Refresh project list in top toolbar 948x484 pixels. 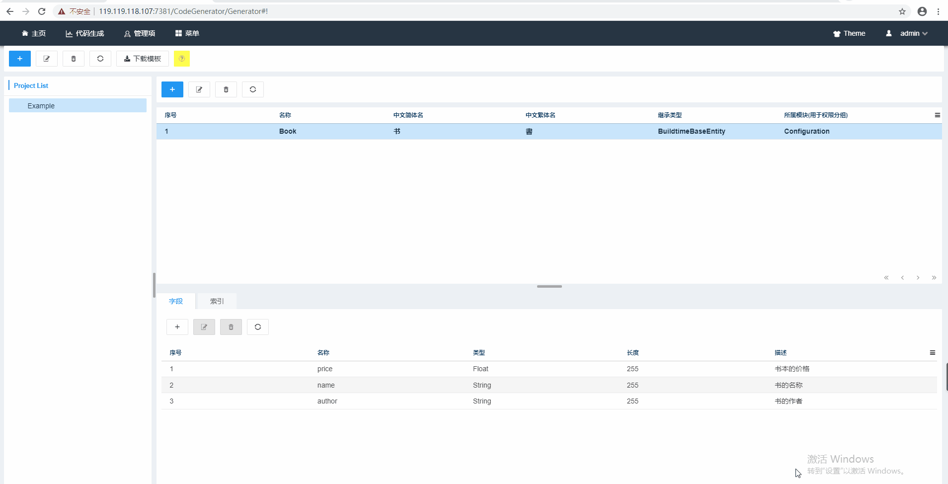pos(100,59)
